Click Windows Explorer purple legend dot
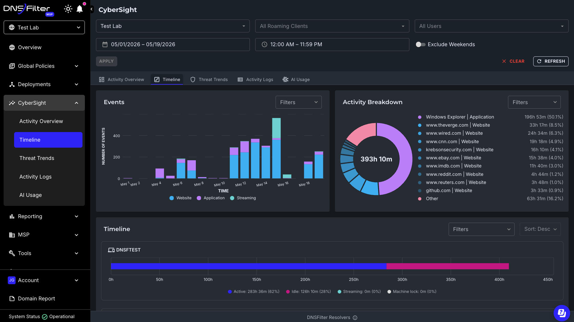The width and height of the screenshot is (574, 322). coord(420,117)
